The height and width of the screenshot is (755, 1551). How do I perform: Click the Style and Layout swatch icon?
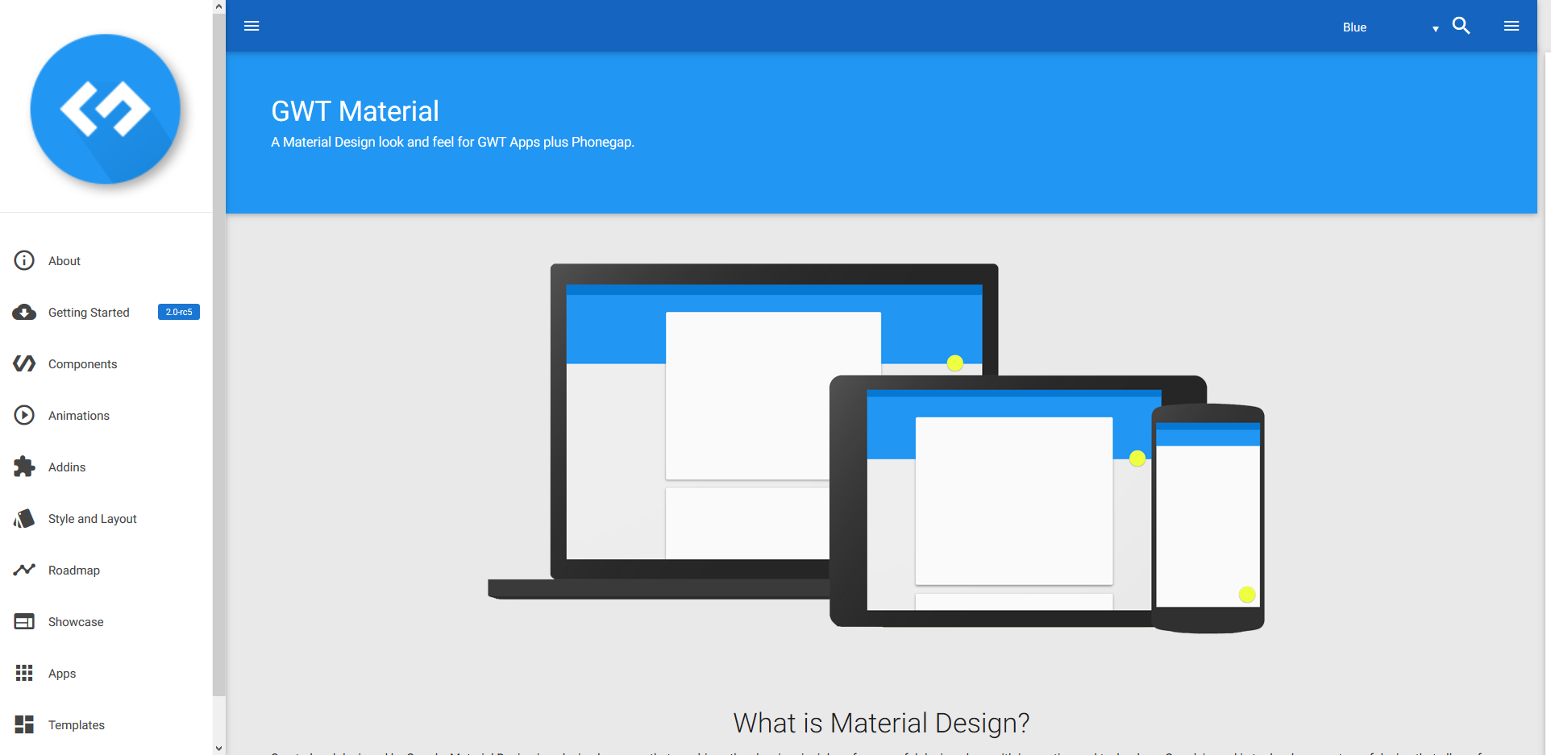click(x=24, y=518)
